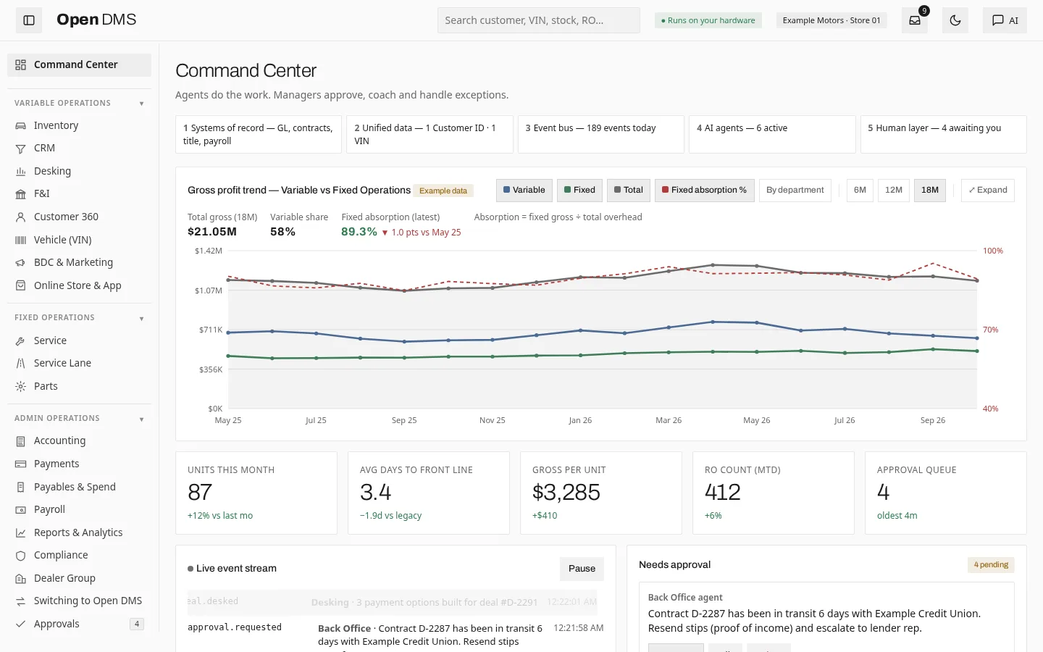Collapse the Admin Operations section
This screenshot has height=652, width=1043.
[141, 419]
